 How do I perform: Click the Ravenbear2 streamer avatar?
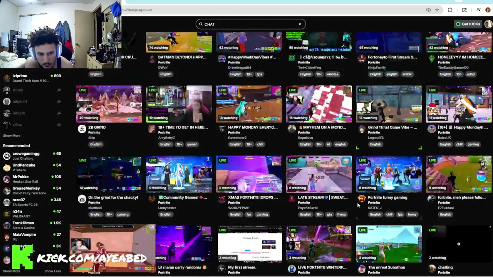222,129
